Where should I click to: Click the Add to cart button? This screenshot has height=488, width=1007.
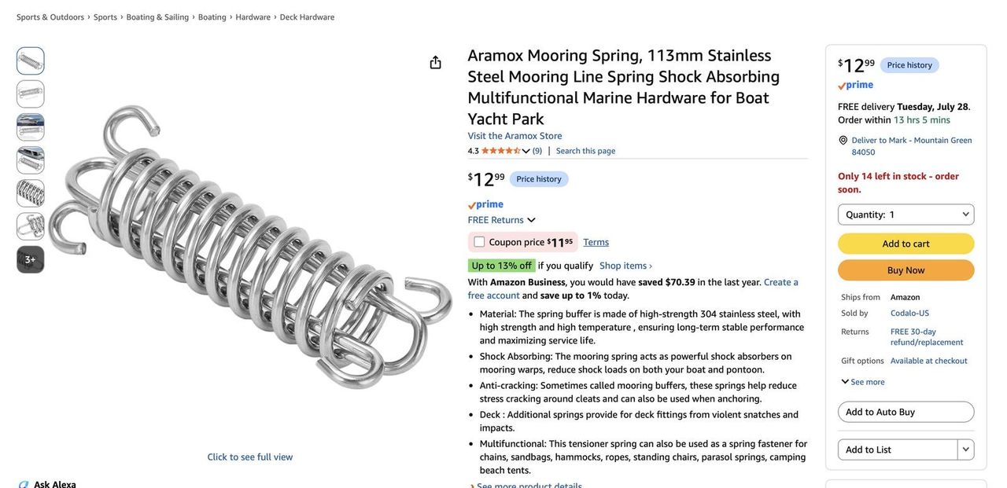click(x=906, y=244)
